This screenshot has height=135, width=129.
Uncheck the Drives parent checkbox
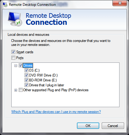[21, 66]
